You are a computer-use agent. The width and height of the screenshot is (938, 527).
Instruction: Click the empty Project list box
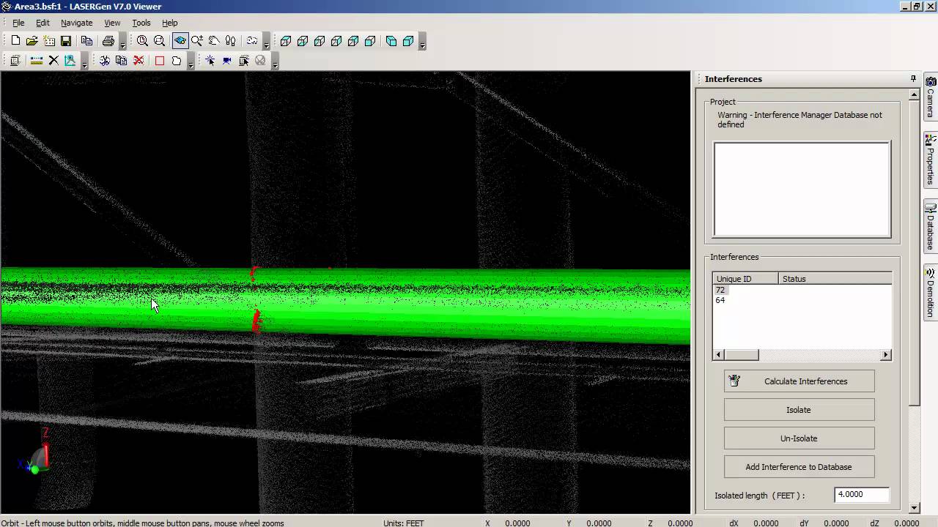tap(802, 190)
